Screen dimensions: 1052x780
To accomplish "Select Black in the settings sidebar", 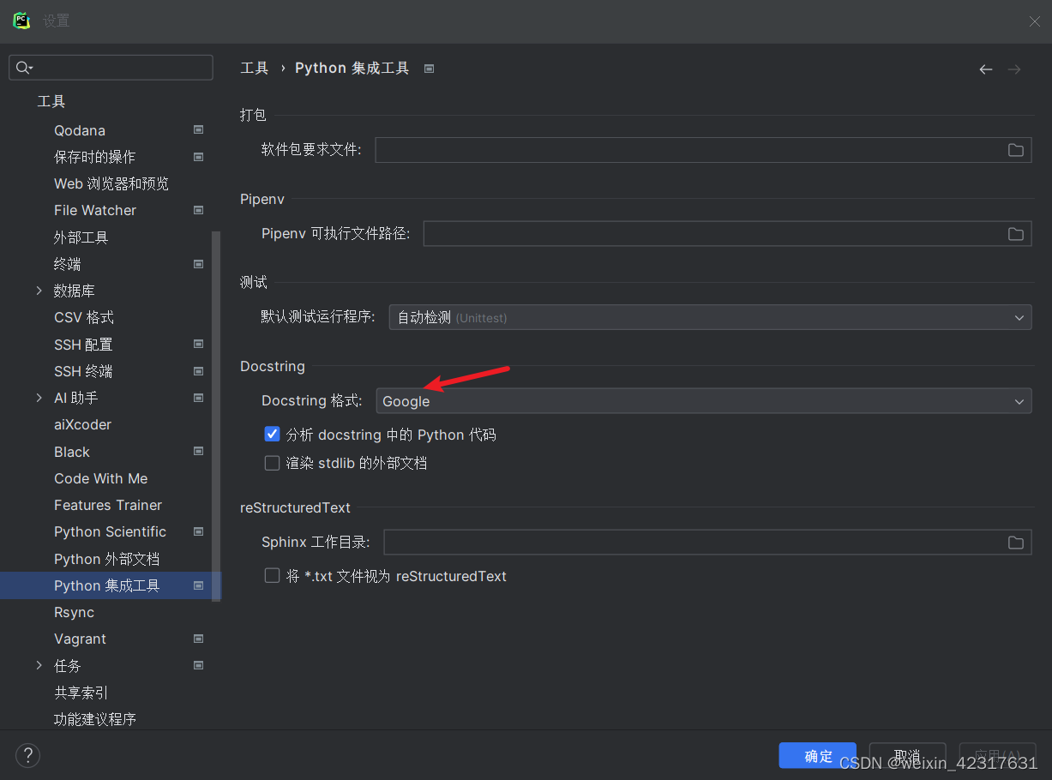I will [71, 452].
